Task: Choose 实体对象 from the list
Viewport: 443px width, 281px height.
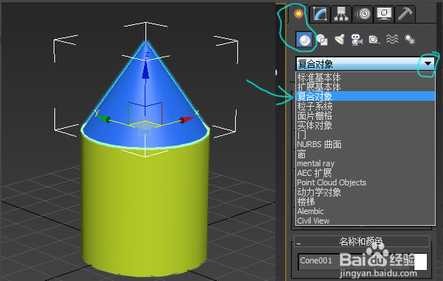Action: point(365,125)
